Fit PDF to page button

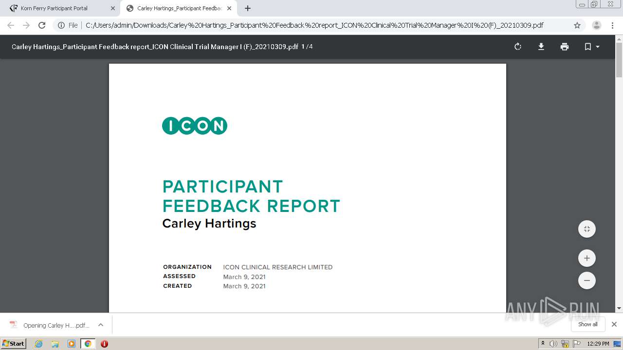tap(587, 229)
